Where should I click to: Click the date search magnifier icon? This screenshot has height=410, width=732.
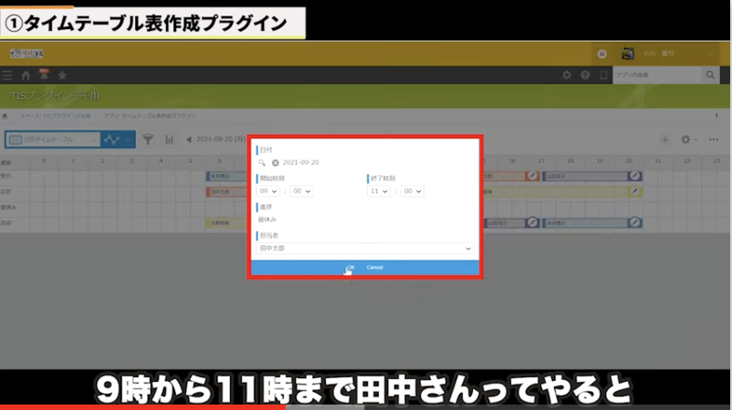pyautogui.click(x=262, y=162)
